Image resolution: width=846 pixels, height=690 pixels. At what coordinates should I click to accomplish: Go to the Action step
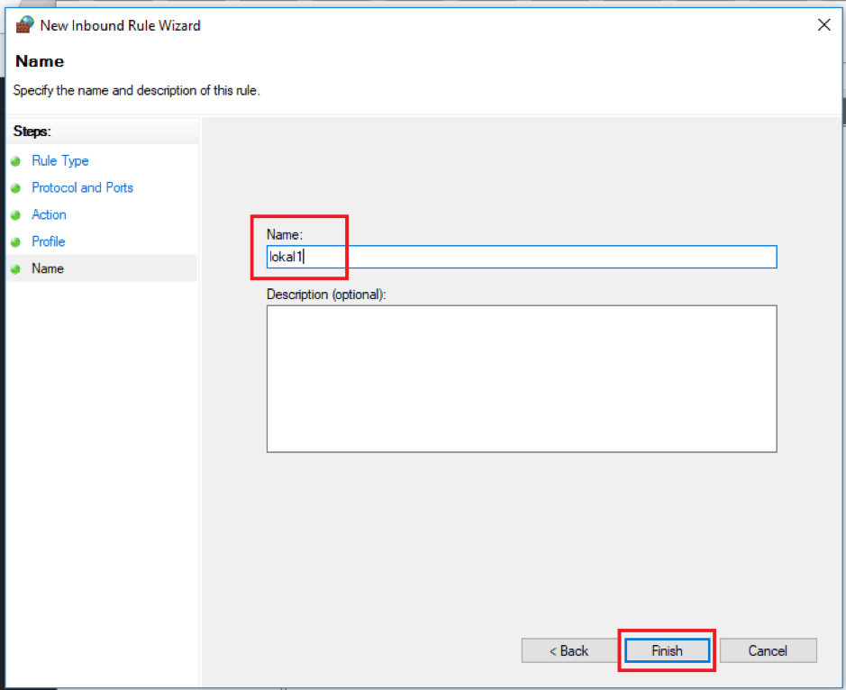(x=49, y=214)
